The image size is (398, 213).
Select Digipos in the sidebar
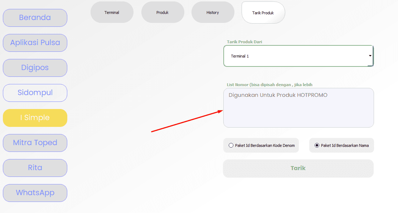click(35, 68)
